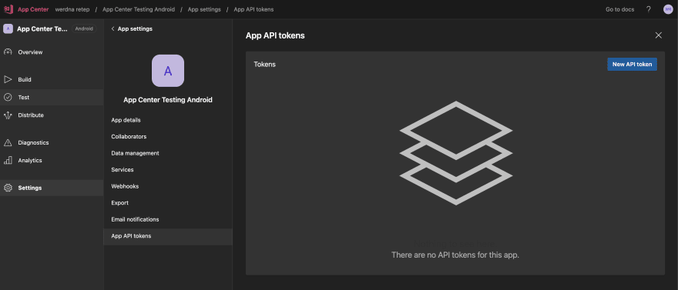678x290 pixels.
Task: Click the App API tokens panel title
Action: 275,36
